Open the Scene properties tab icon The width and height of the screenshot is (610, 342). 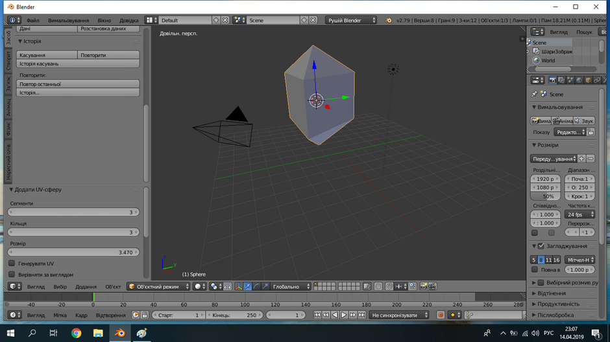point(570,80)
